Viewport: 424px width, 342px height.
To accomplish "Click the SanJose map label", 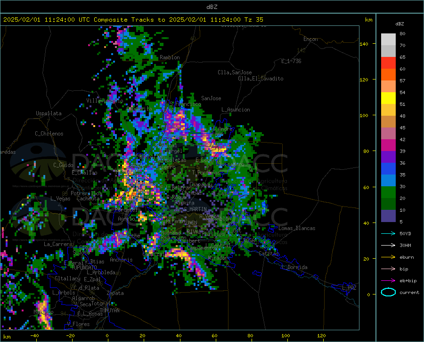I will click(211, 98).
